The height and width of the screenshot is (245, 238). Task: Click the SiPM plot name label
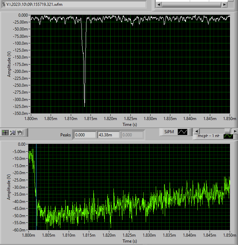[169, 132]
